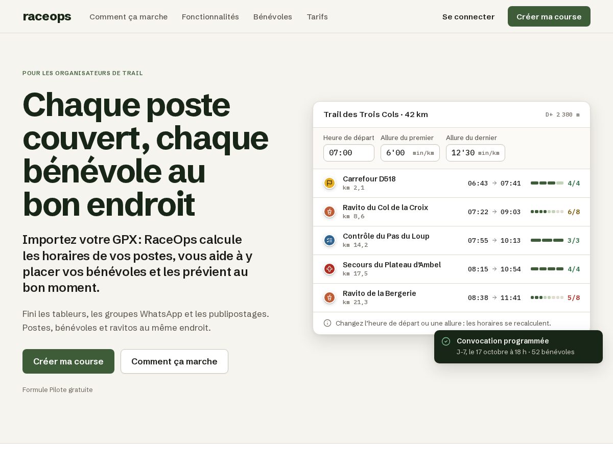The height and width of the screenshot is (460, 613).
Task: Click the Secours du Plateau d'Ambel name
Action: [x=392, y=265]
